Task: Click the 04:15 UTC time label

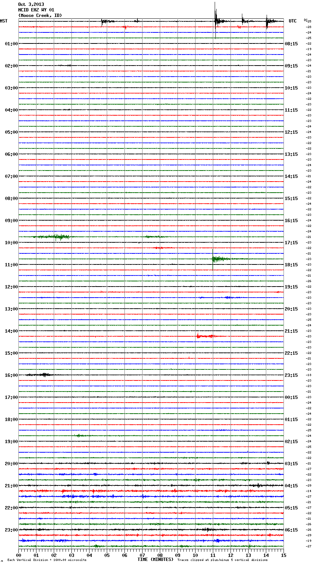Action: click(291, 486)
